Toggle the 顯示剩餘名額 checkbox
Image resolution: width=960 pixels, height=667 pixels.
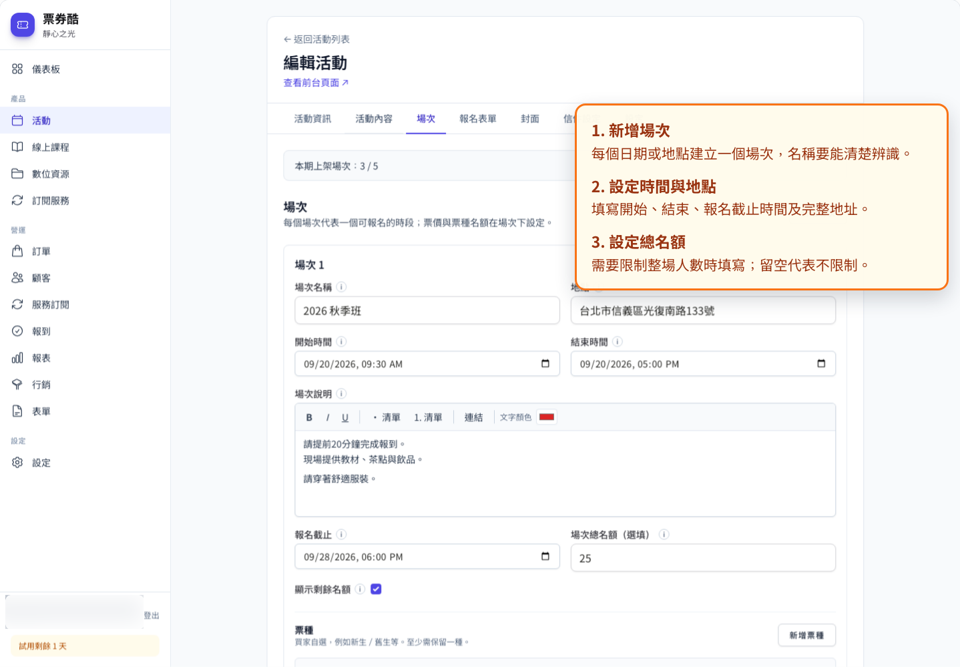pyautogui.click(x=376, y=589)
